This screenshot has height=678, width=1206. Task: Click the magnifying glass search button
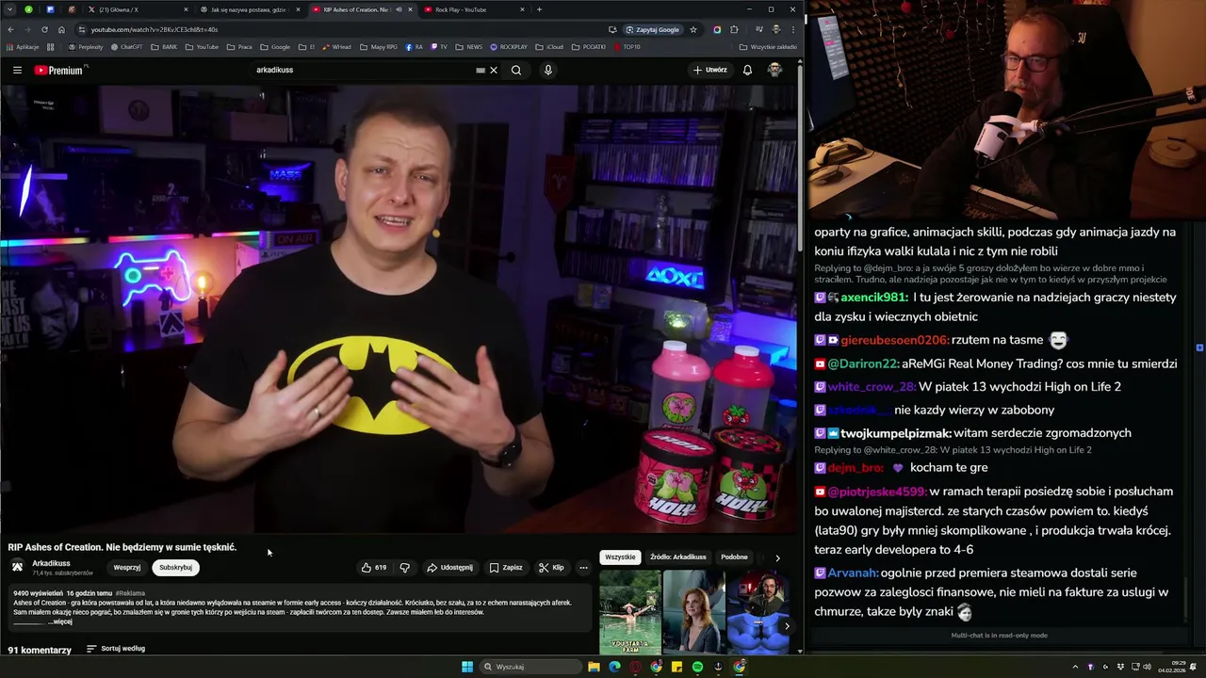pyautogui.click(x=516, y=70)
